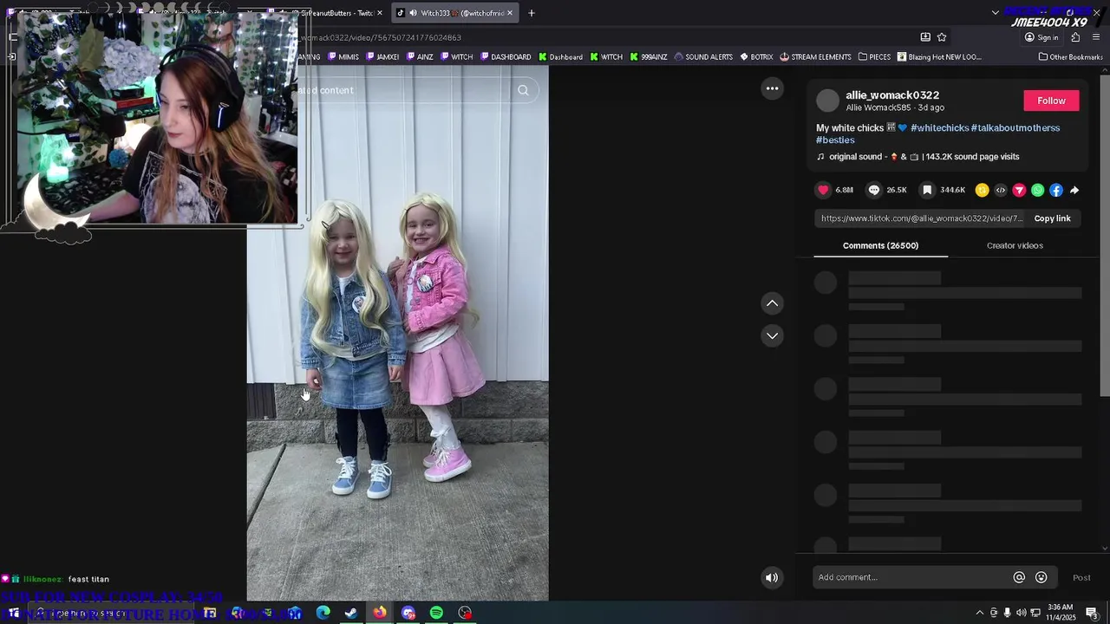Click the embed code icon
This screenshot has height=624, width=1110.
[x=1001, y=190]
